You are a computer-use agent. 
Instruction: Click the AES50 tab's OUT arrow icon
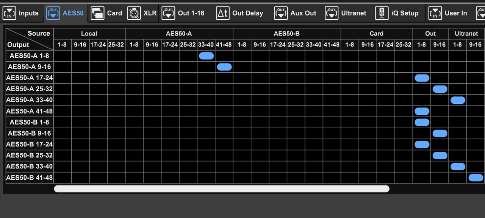coord(53,13)
